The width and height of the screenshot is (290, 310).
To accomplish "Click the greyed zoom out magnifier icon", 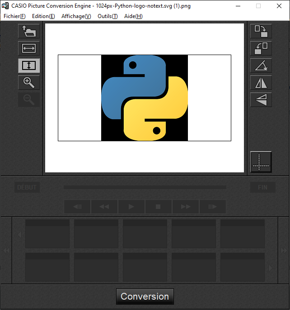I will click(x=29, y=100).
